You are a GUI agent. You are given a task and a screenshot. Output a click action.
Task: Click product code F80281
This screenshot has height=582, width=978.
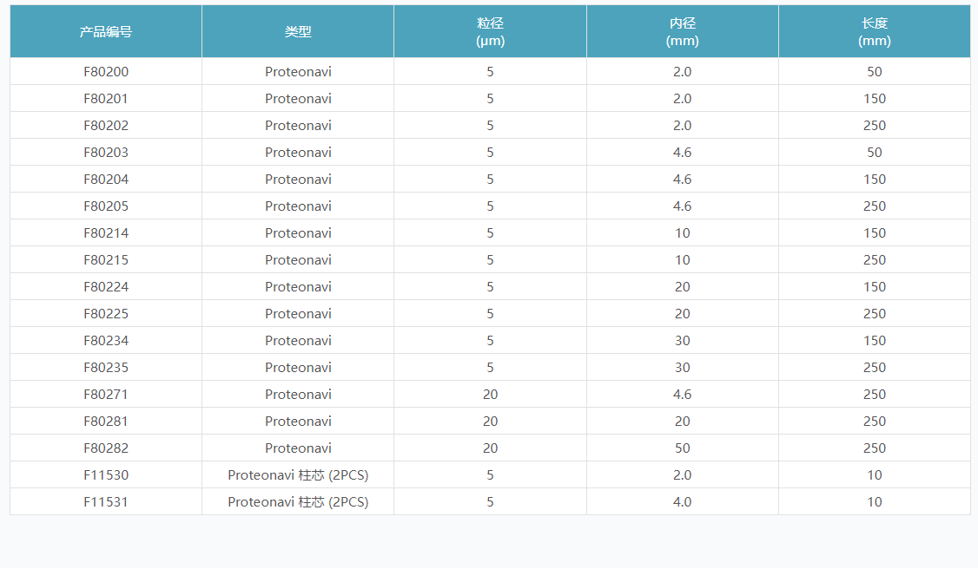(106, 422)
